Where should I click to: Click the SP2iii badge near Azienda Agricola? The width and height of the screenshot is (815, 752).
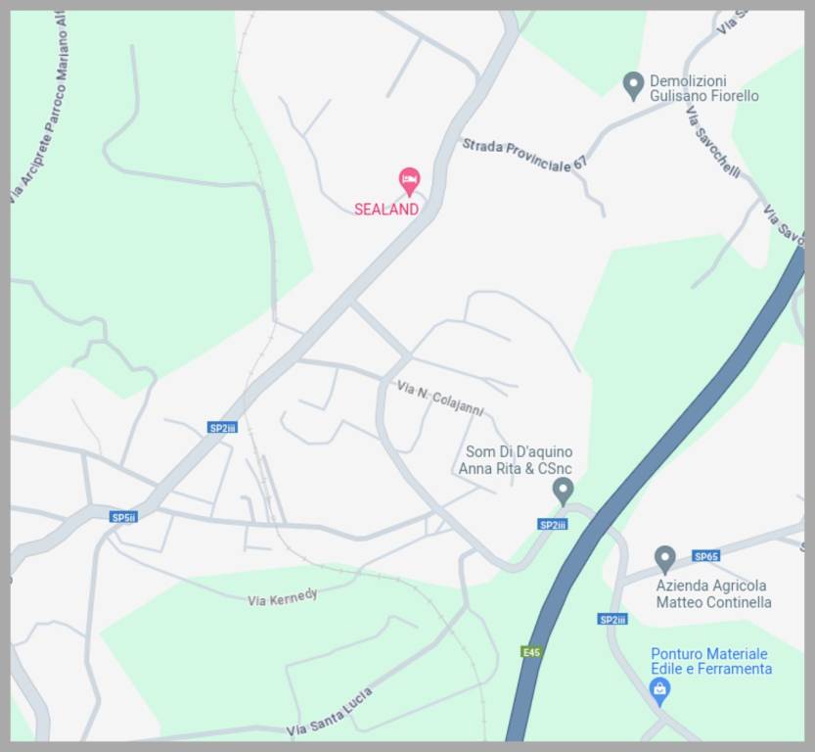tap(612, 620)
